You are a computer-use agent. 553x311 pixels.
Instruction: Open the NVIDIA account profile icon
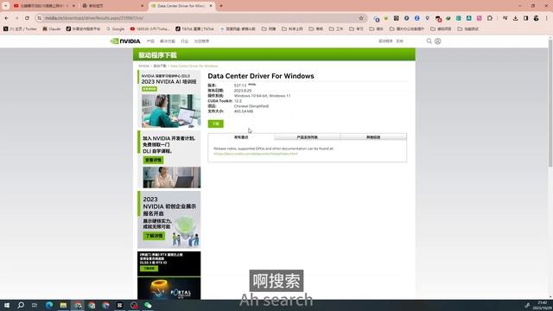pos(438,41)
